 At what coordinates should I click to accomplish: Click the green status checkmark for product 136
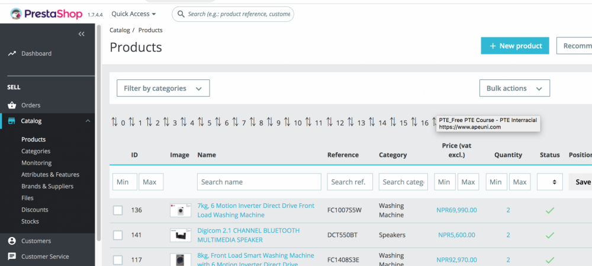(x=549, y=210)
